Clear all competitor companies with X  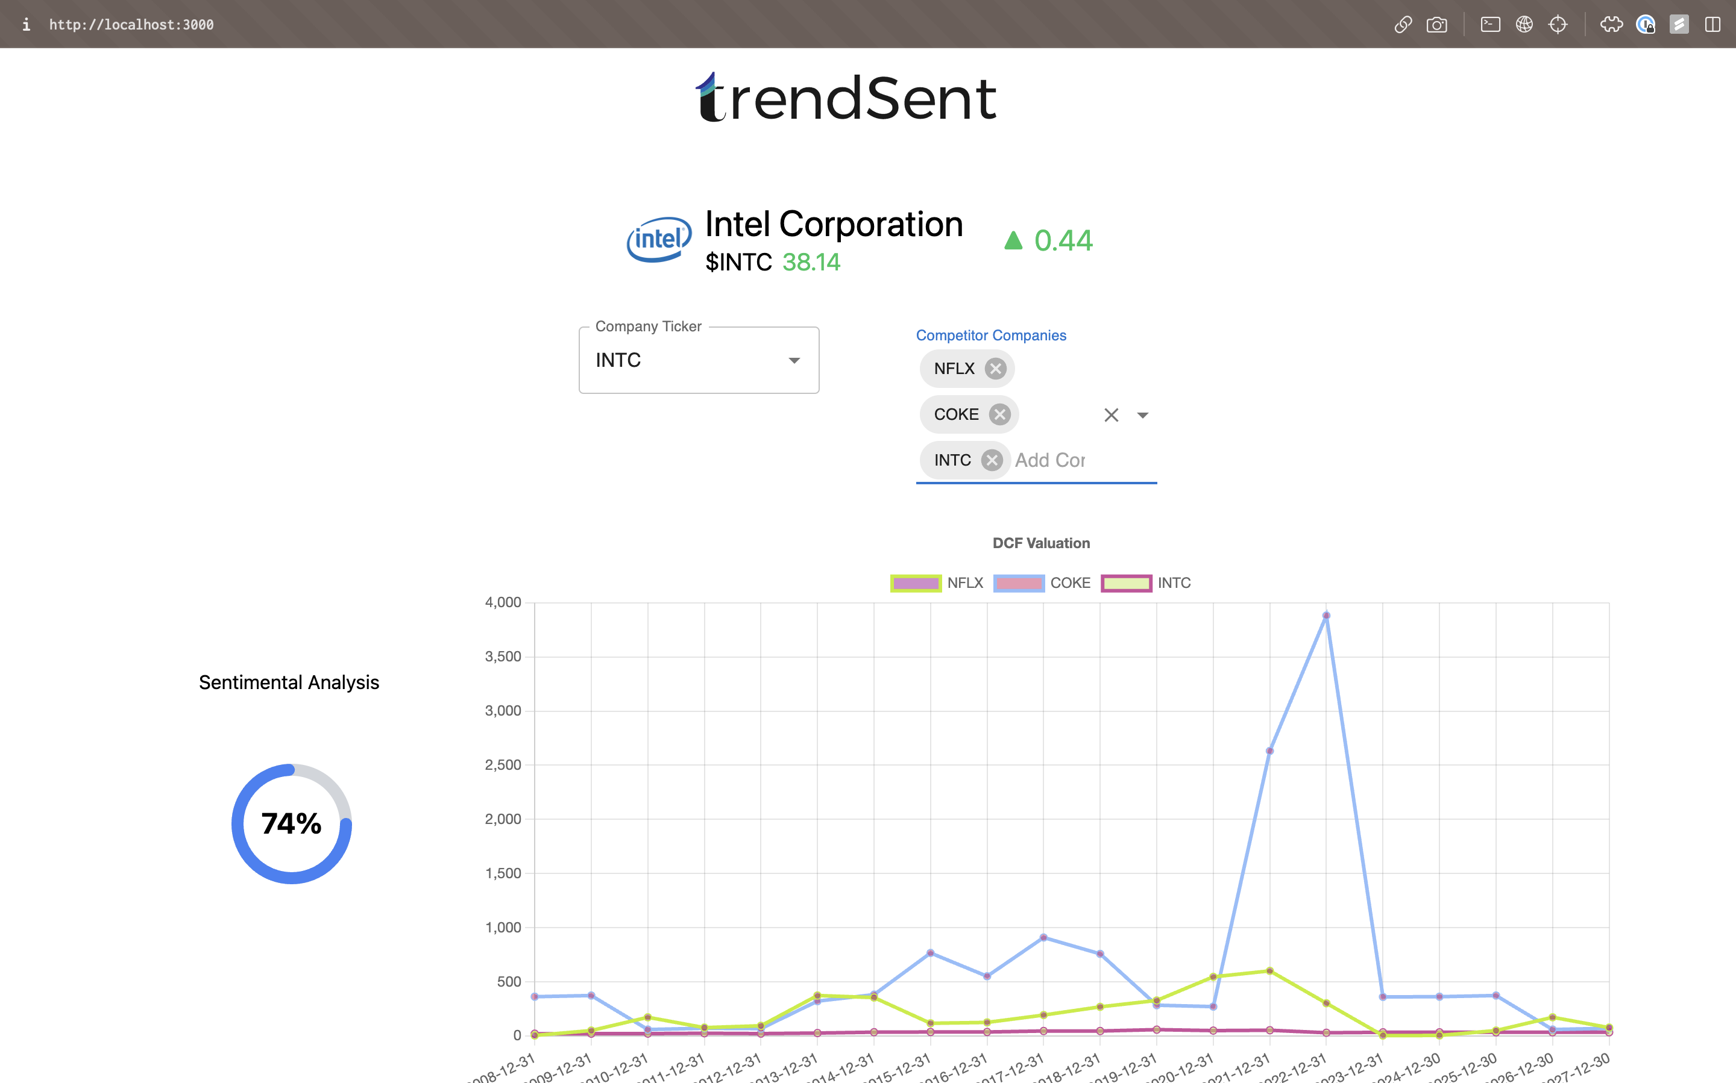click(x=1111, y=416)
